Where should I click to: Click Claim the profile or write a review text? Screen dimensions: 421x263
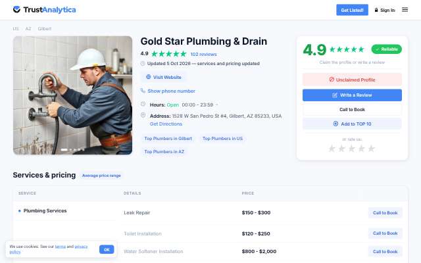pos(352,62)
